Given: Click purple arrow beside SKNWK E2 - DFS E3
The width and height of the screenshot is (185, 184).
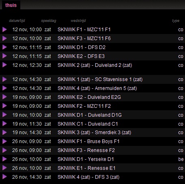Looking at the screenshot, I should point(4,56).
